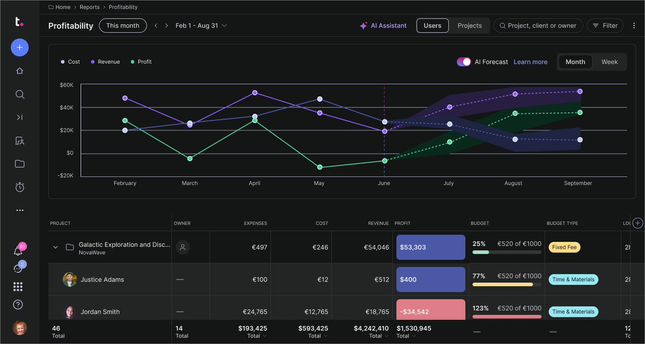The image size is (645, 344).
Task: Add a table column with the plus icon
Action: coord(638,223)
